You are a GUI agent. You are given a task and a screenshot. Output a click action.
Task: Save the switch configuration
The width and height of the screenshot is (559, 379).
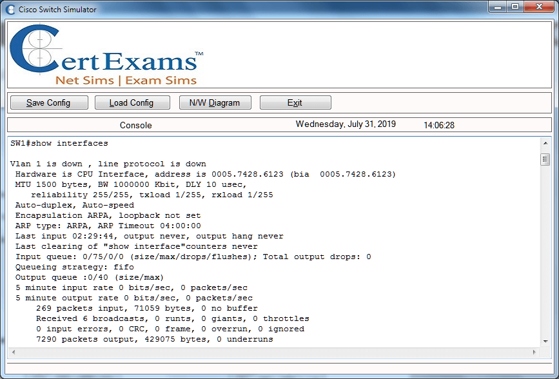click(x=48, y=102)
